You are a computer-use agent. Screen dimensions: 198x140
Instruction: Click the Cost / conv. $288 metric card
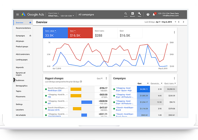[x=105, y=33]
